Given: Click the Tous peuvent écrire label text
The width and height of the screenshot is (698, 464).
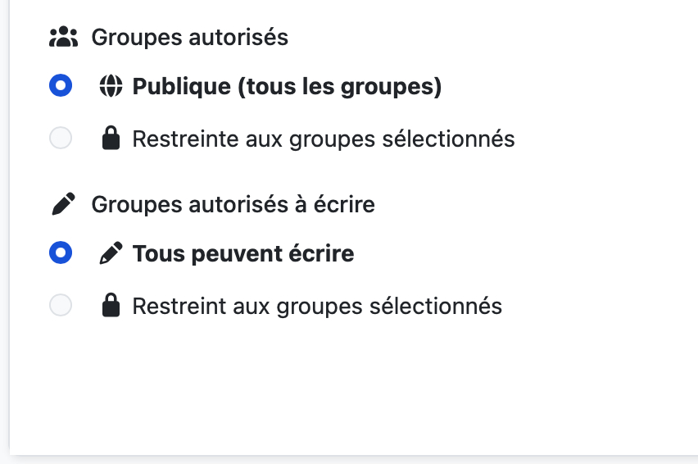Looking at the screenshot, I should (x=243, y=253).
